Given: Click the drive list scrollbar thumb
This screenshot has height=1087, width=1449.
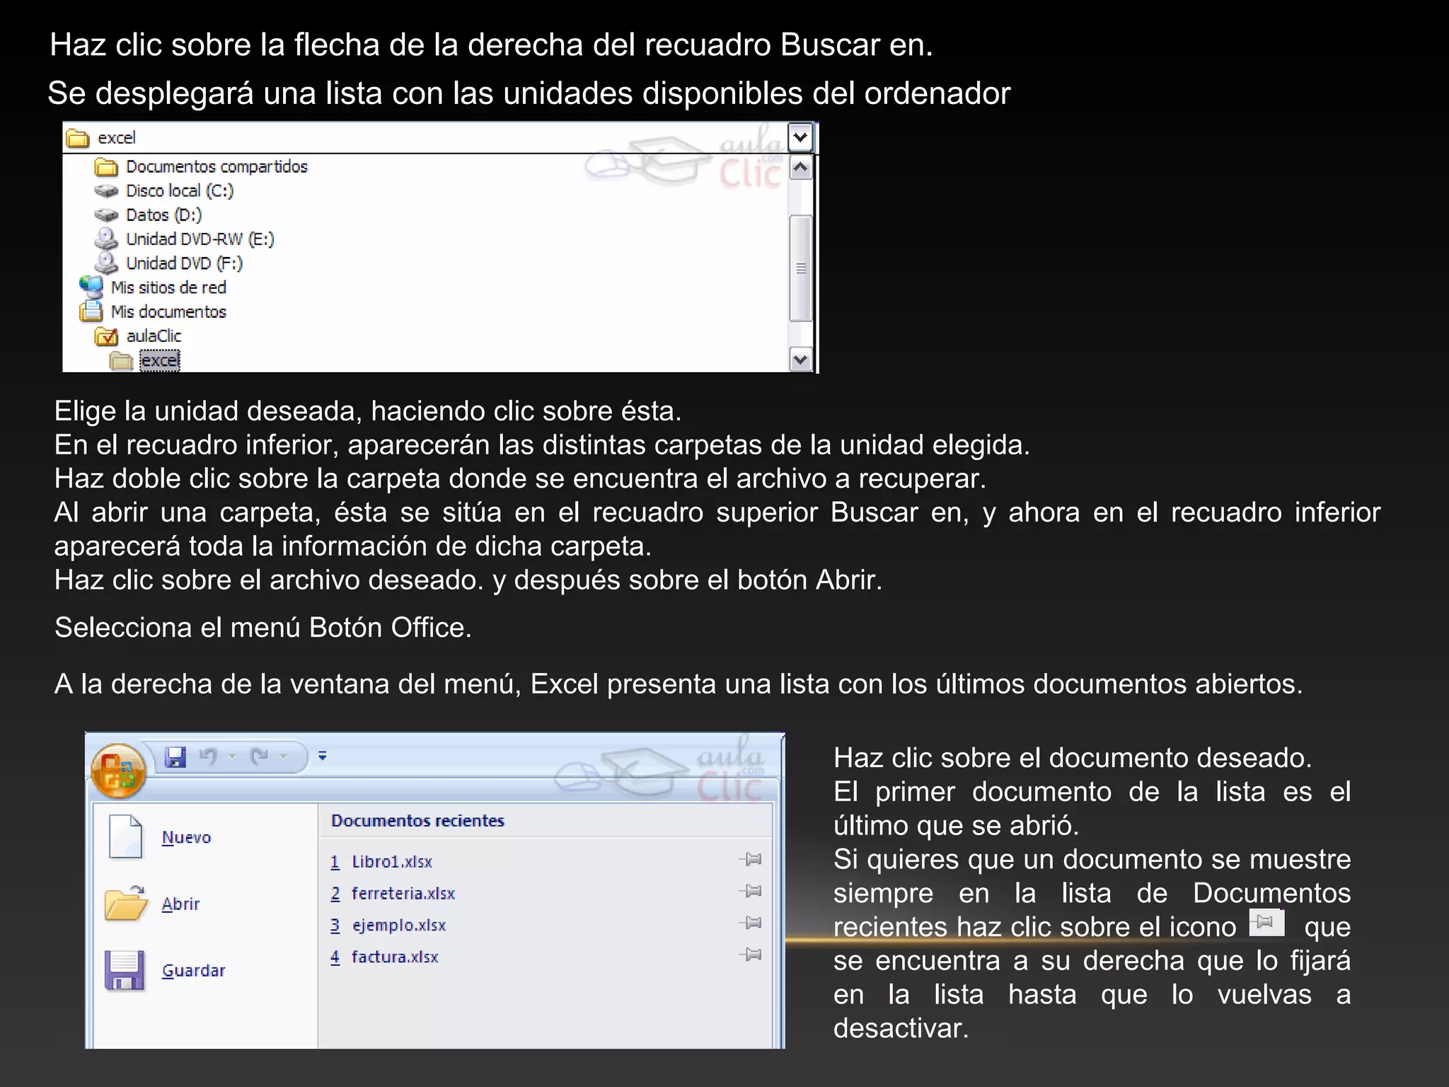Looking at the screenshot, I should tap(800, 268).
